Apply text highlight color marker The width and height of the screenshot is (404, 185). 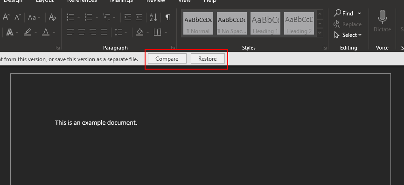[28, 32]
